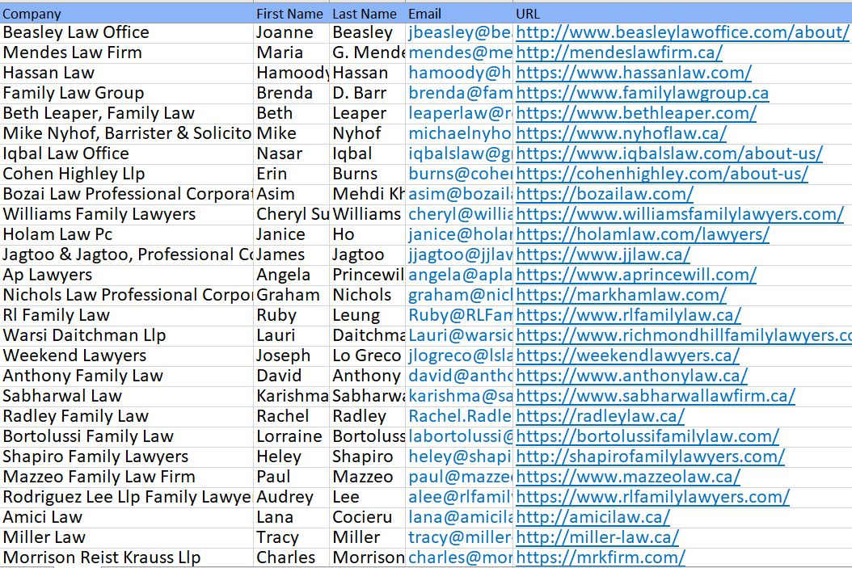Select the First Name header cell

coord(291,14)
